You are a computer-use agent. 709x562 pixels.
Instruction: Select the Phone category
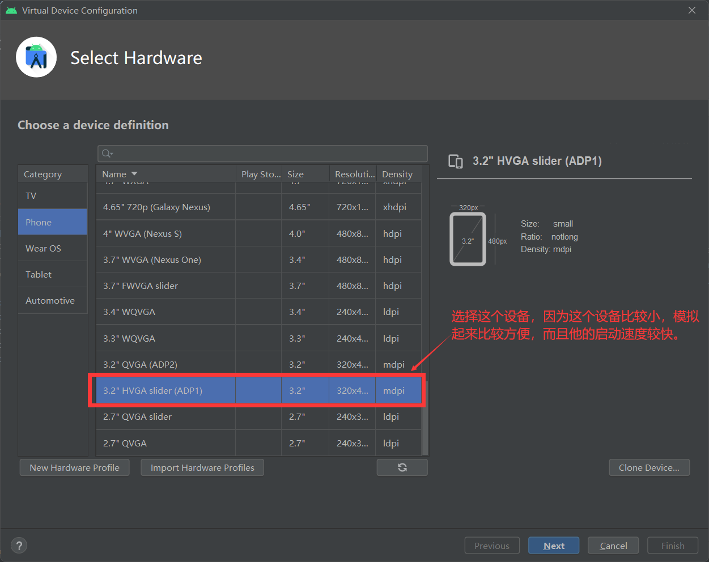click(x=53, y=222)
